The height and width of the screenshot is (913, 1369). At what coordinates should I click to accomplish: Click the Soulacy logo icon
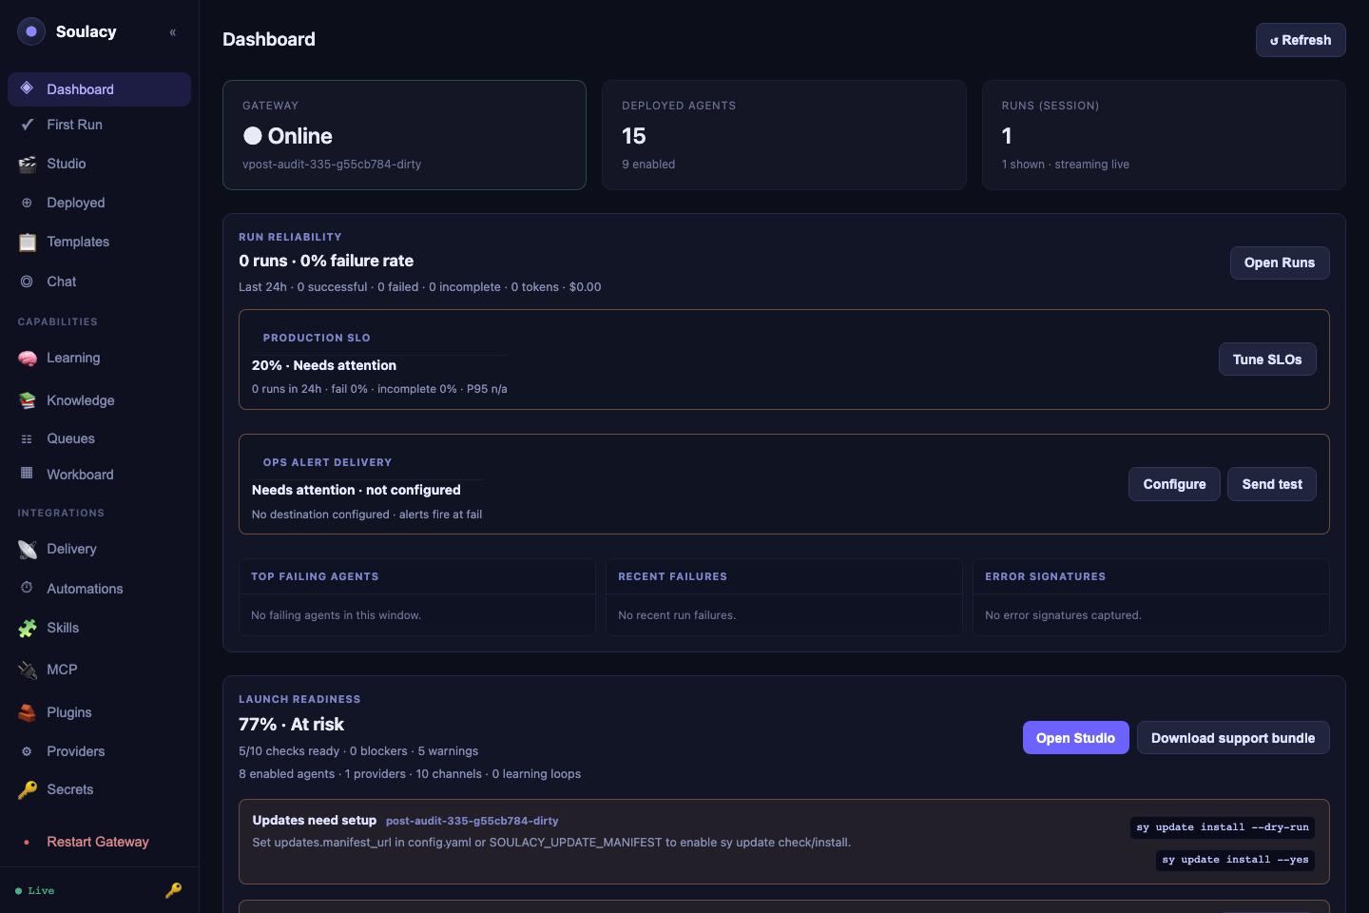pos(31,31)
